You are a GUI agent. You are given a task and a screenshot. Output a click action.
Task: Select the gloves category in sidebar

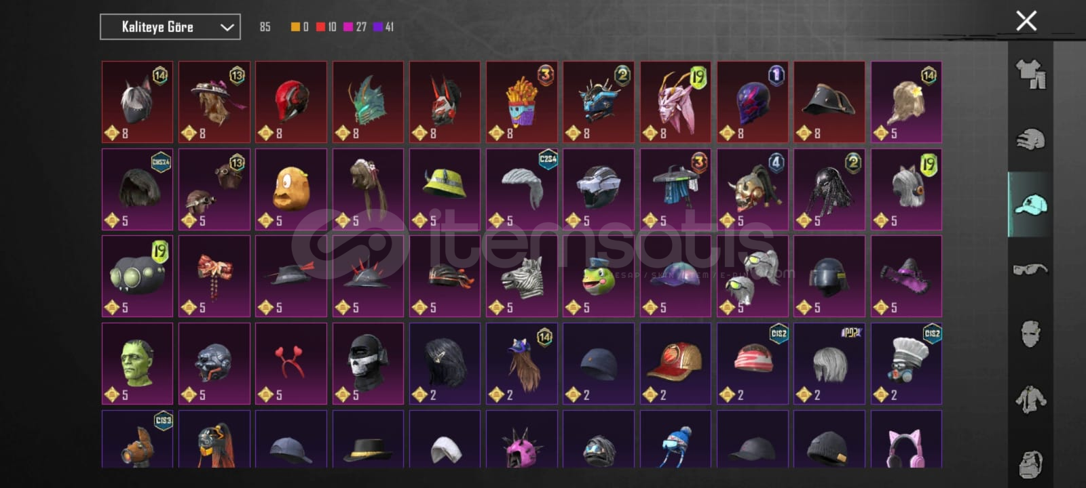click(x=1030, y=139)
